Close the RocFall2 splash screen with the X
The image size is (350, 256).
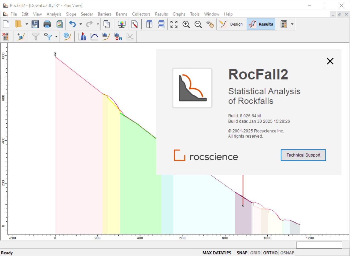click(x=330, y=61)
